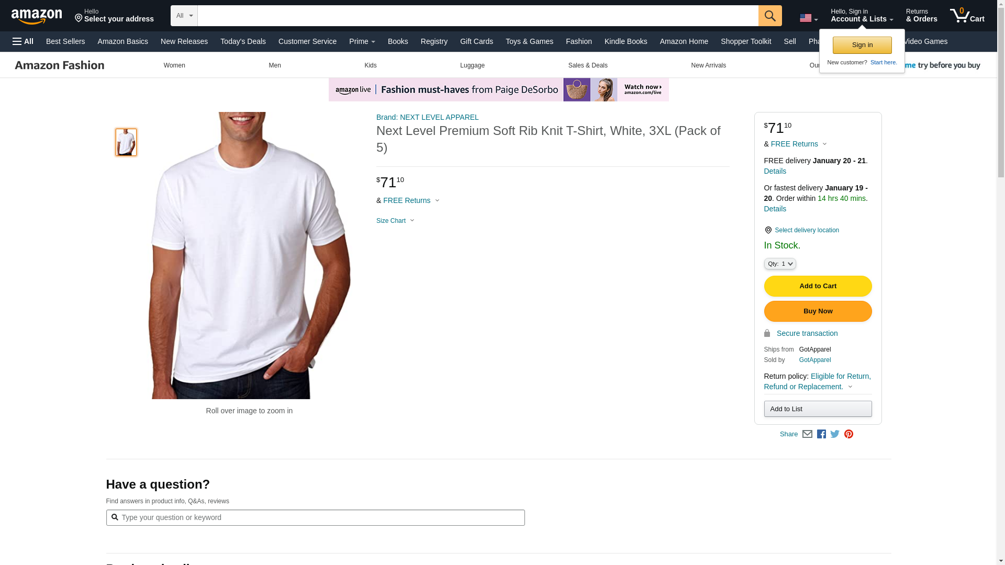The image size is (1005, 565).
Task: Choose the US flag language selector
Action: click(809, 18)
